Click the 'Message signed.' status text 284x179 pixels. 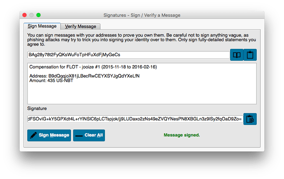click(182, 135)
